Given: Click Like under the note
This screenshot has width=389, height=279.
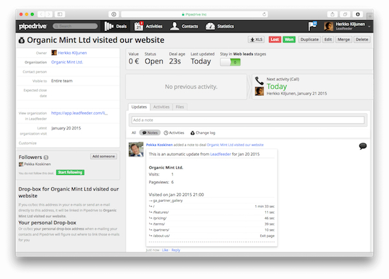Looking at the screenshot, I should click(165, 250).
